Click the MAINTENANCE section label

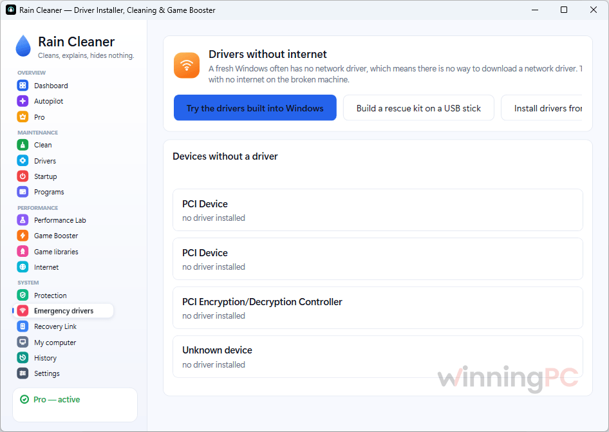tap(38, 133)
